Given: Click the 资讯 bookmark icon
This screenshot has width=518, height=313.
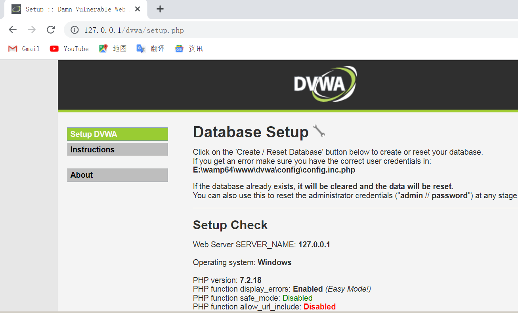Looking at the screenshot, I should click(x=179, y=48).
